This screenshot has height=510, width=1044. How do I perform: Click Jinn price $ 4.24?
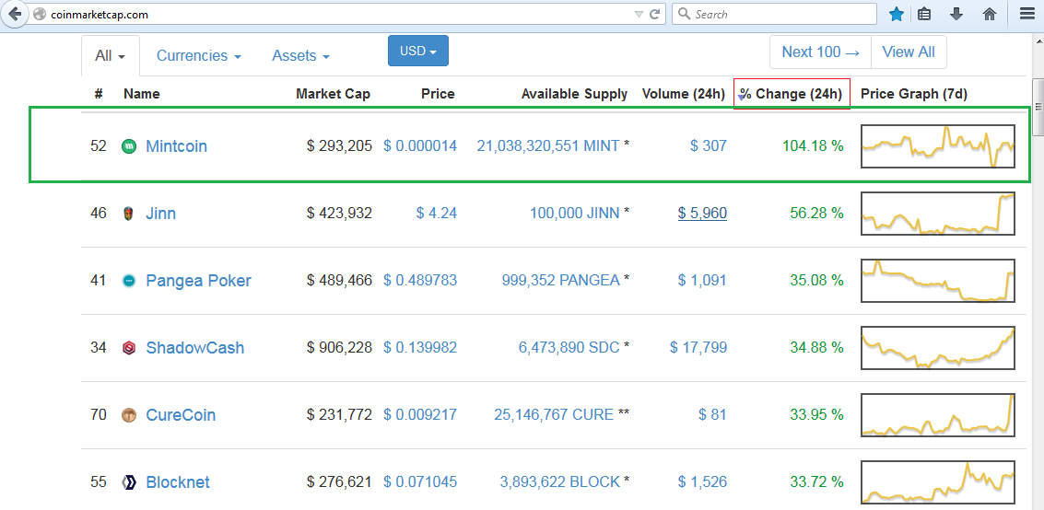click(x=437, y=214)
